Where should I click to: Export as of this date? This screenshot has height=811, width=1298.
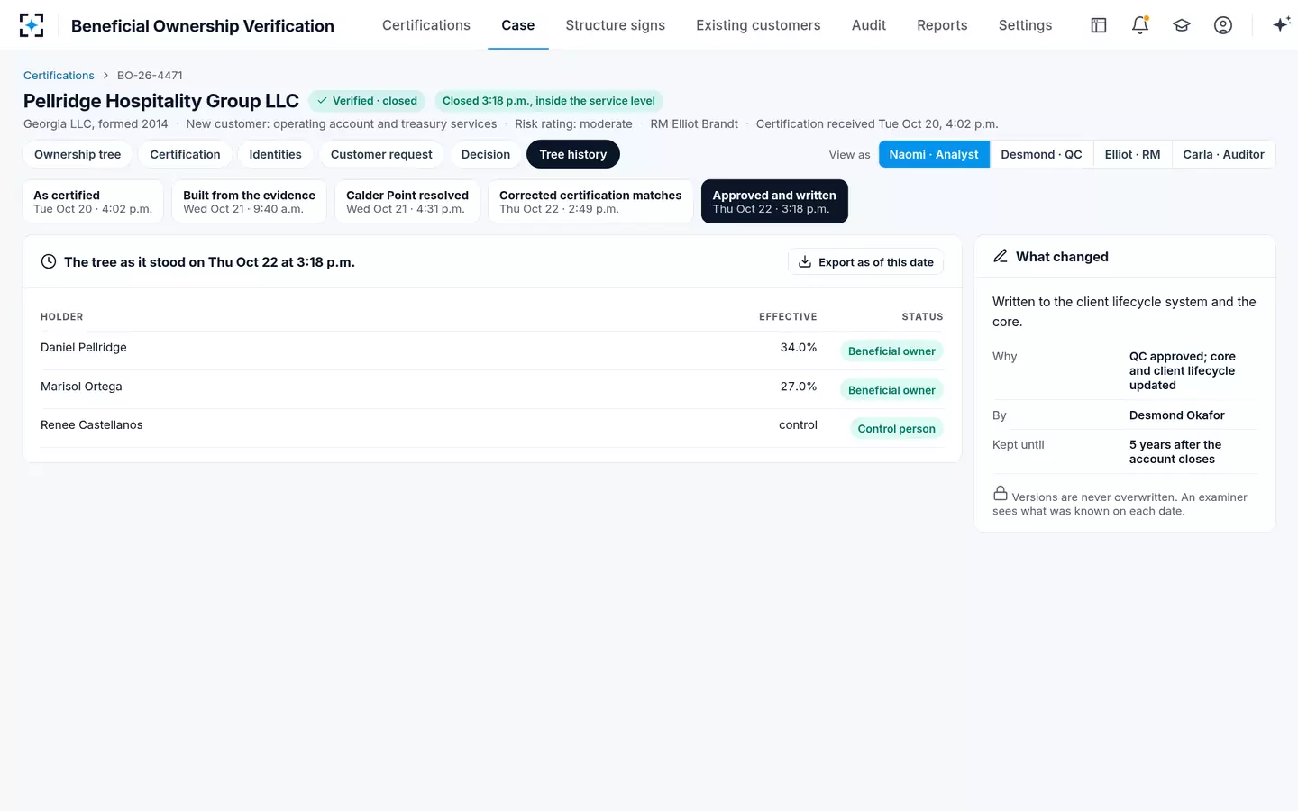click(x=865, y=262)
